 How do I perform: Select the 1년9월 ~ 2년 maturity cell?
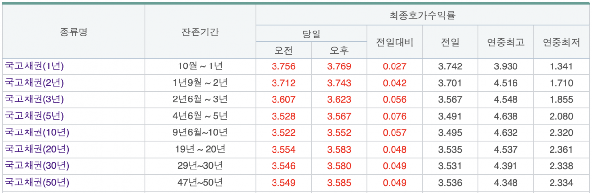(200, 83)
